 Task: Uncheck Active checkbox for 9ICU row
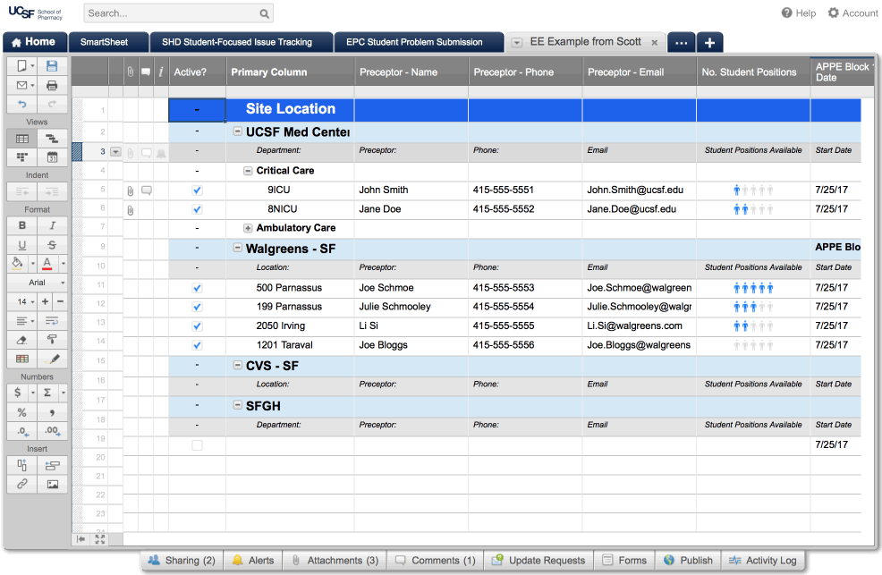pyautogui.click(x=197, y=190)
